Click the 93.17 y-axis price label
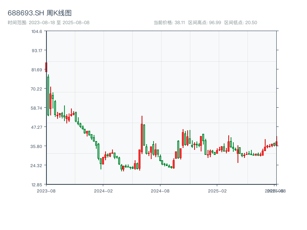Screen dimensions: 307x230 pos(36,51)
